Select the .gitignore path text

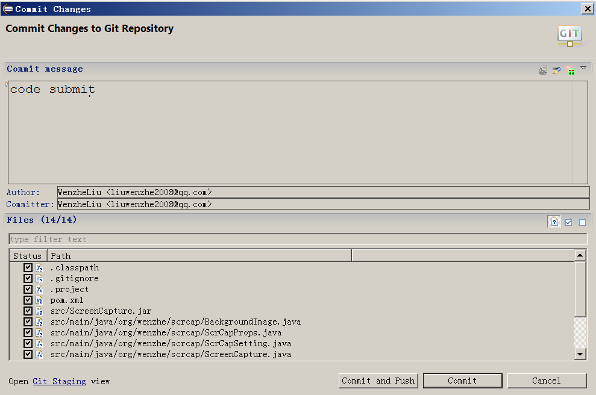point(75,278)
